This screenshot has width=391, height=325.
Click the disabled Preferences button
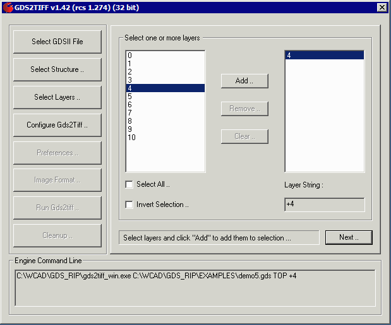[57, 153]
